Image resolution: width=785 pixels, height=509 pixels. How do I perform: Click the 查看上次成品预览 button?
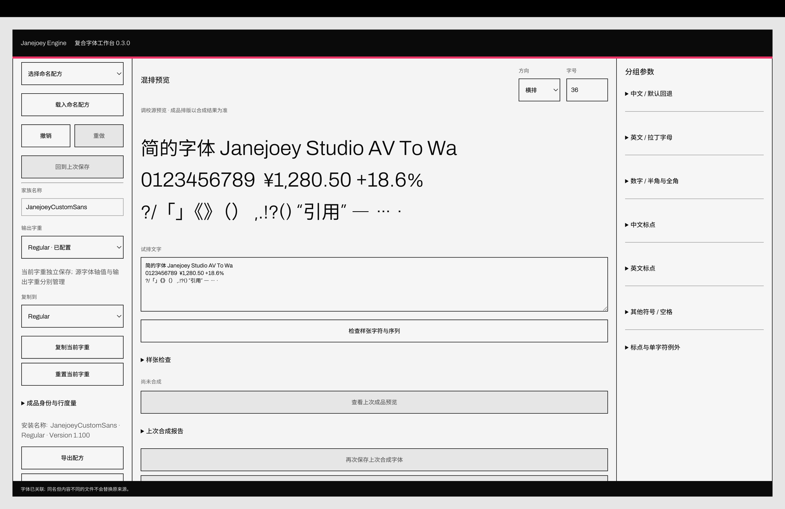pos(374,402)
